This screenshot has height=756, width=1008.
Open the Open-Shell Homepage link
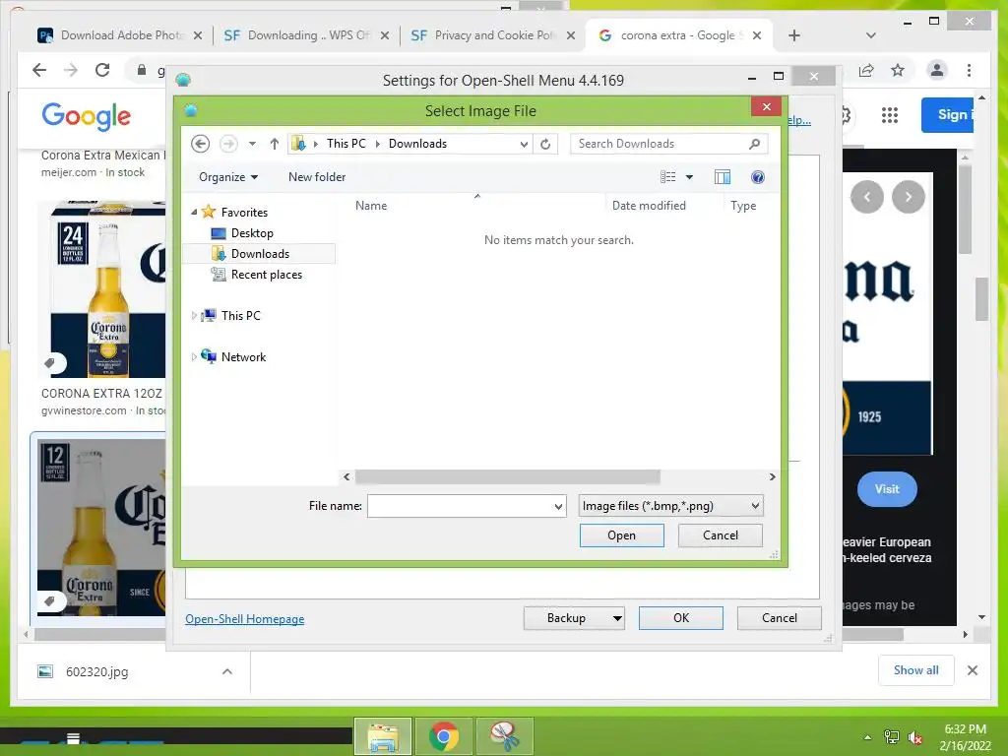click(244, 619)
